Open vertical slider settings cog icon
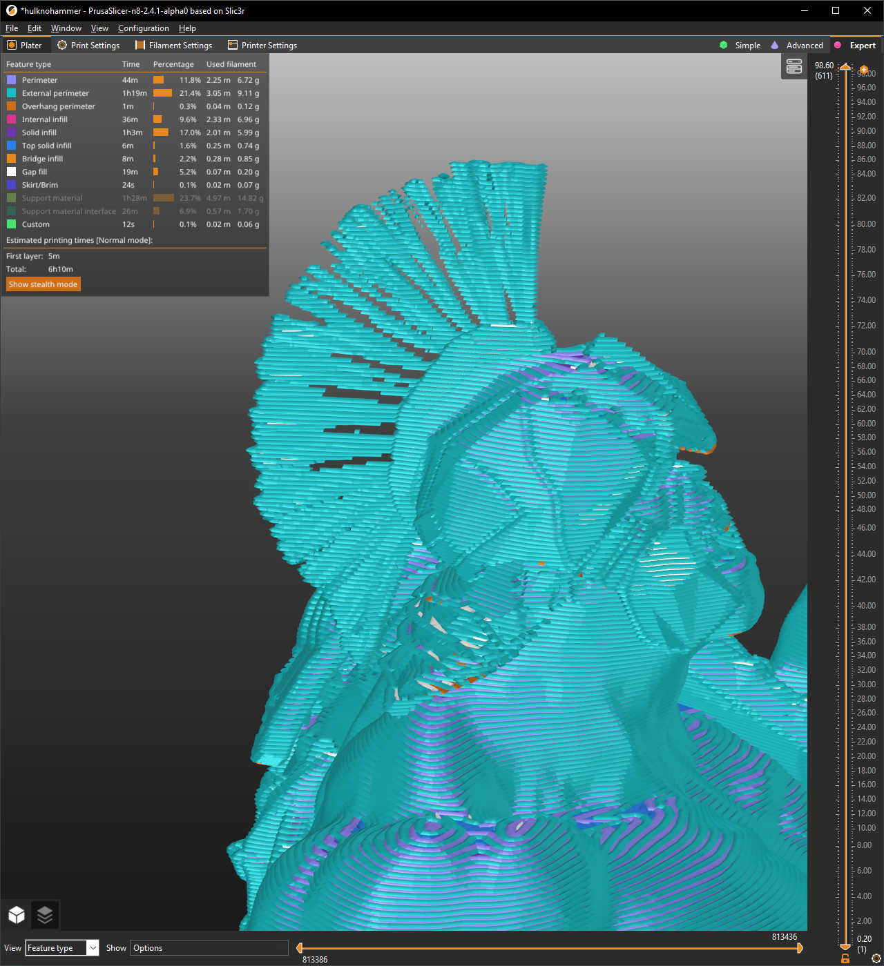 point(876,958)
